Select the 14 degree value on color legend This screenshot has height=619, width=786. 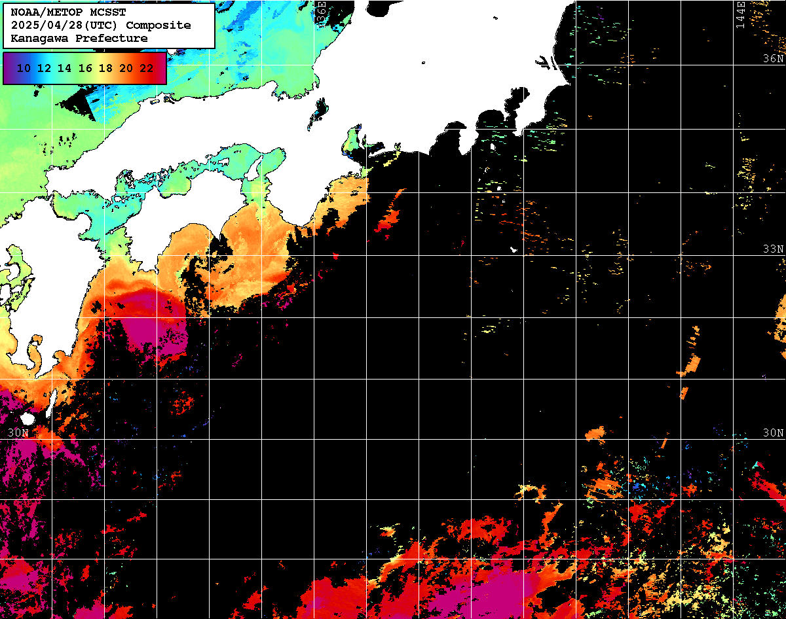[x=64, y=68]
